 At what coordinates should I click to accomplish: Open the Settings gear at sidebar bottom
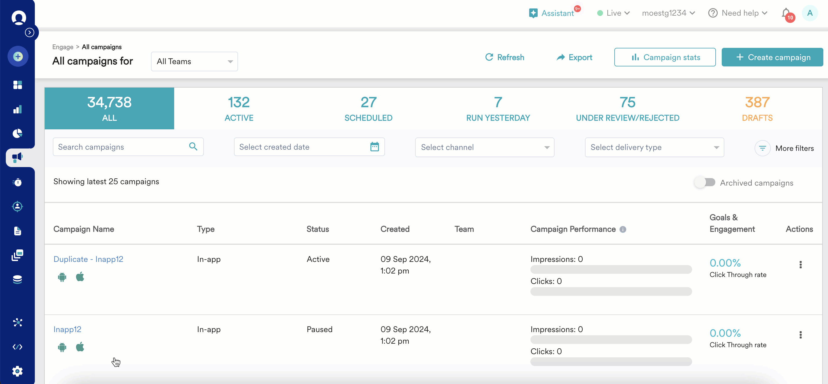[x=18, y=371]
